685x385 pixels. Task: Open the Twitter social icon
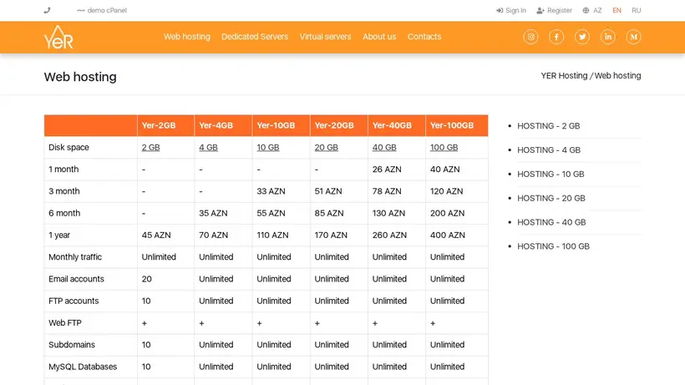(x=582, y=37)
